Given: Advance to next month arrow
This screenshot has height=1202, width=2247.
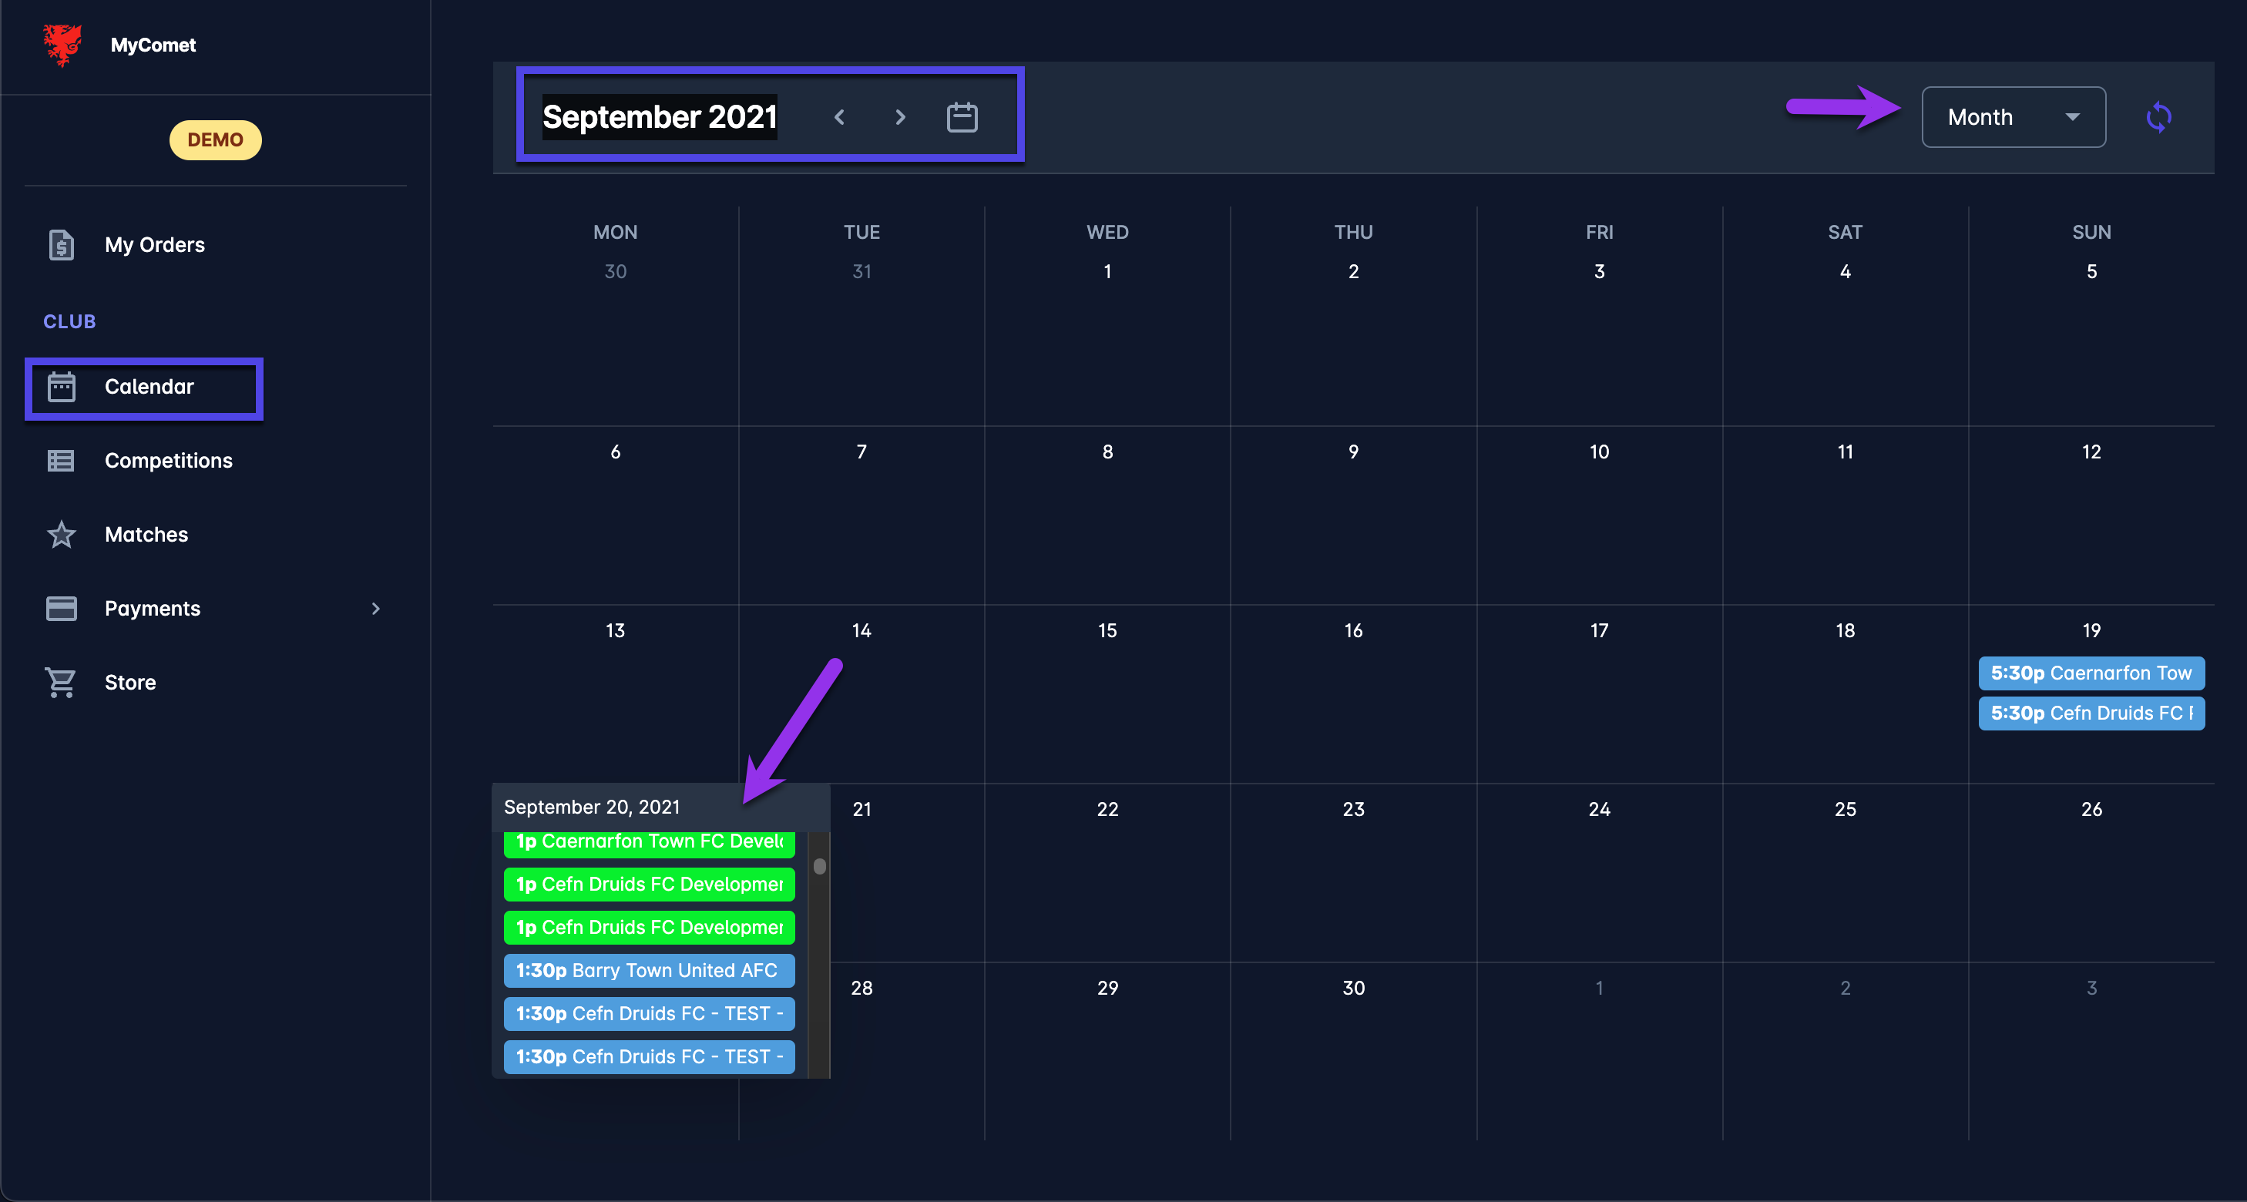Looking at the screenshot, I should [899, 117].
